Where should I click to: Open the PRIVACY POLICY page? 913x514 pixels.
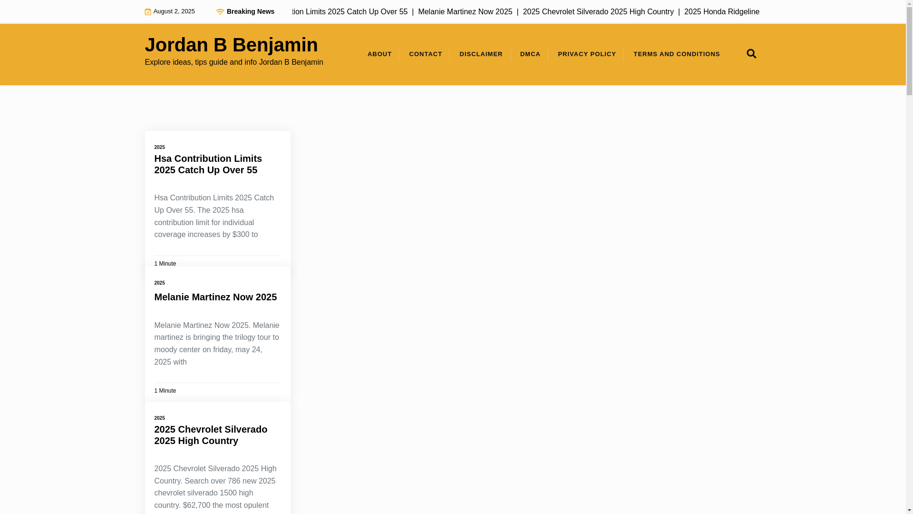587,54
